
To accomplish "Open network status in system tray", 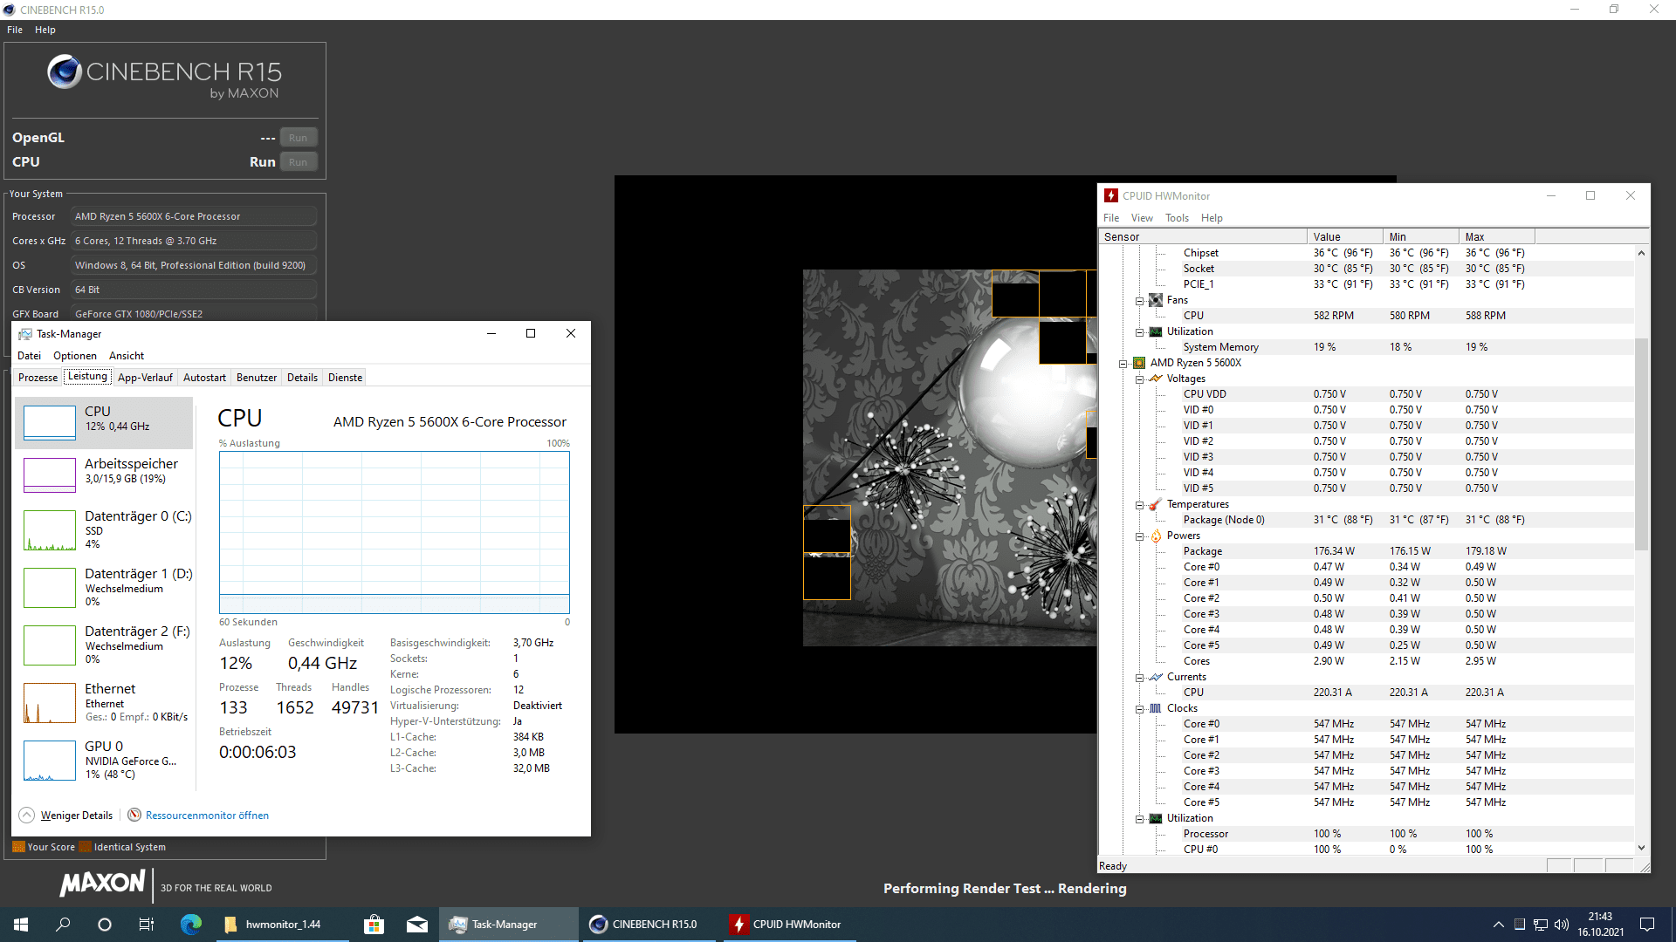I will coord(1541,925).
